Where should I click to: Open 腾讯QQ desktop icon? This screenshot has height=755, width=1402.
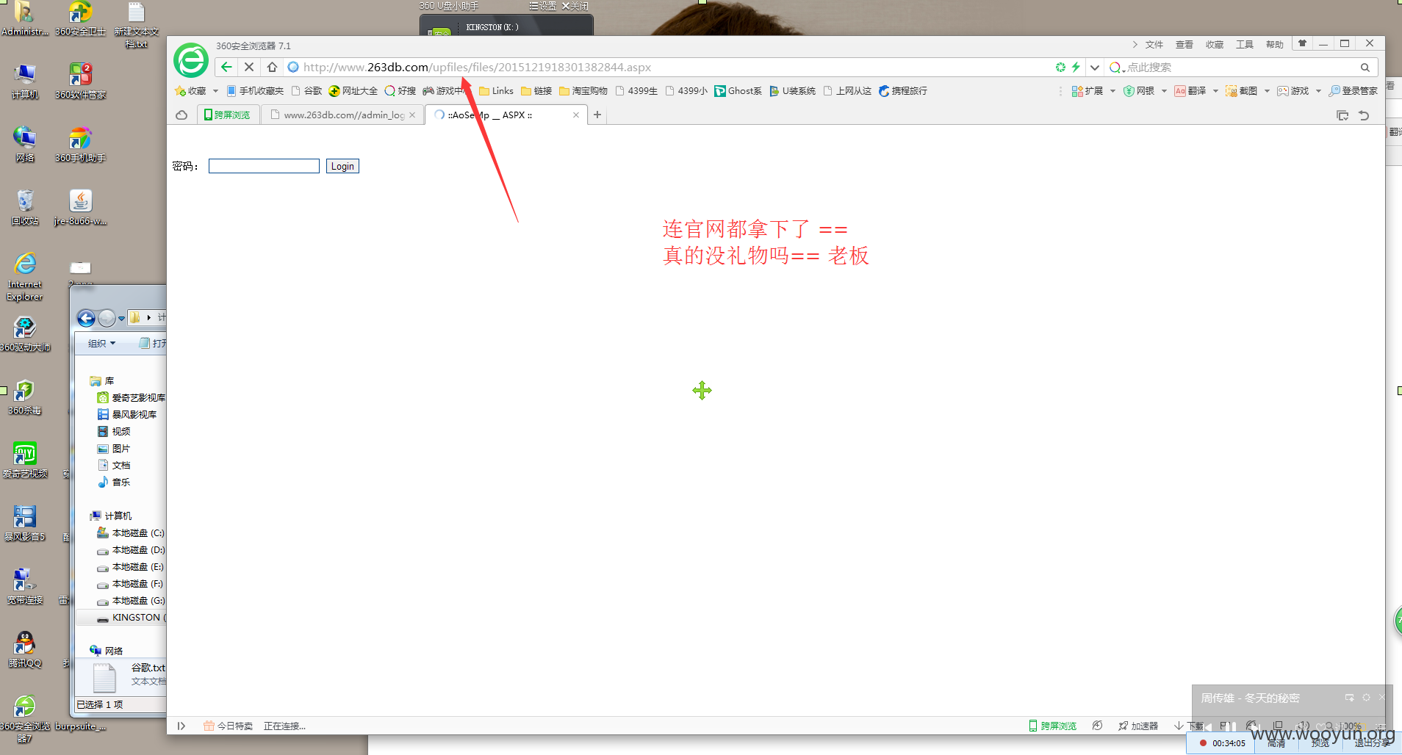[25, 649]
